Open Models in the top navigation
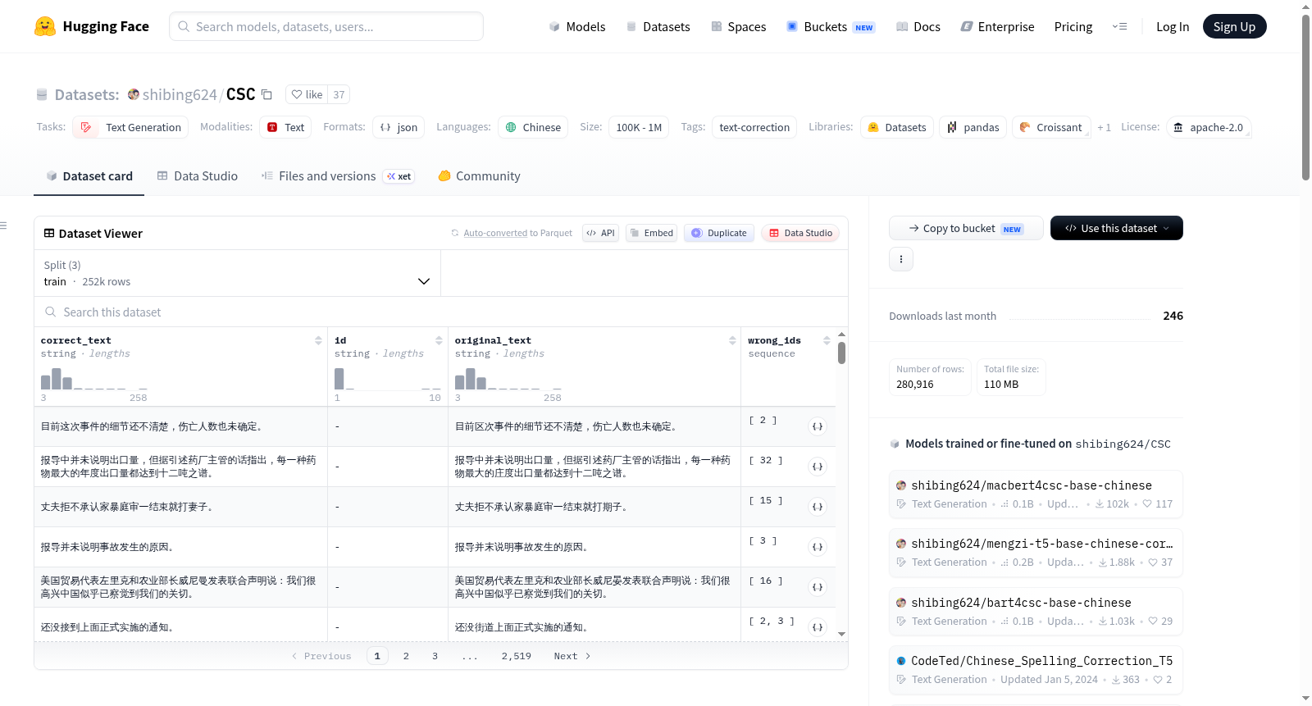This screenshot has height=706, width=1312. coord(576,26)
